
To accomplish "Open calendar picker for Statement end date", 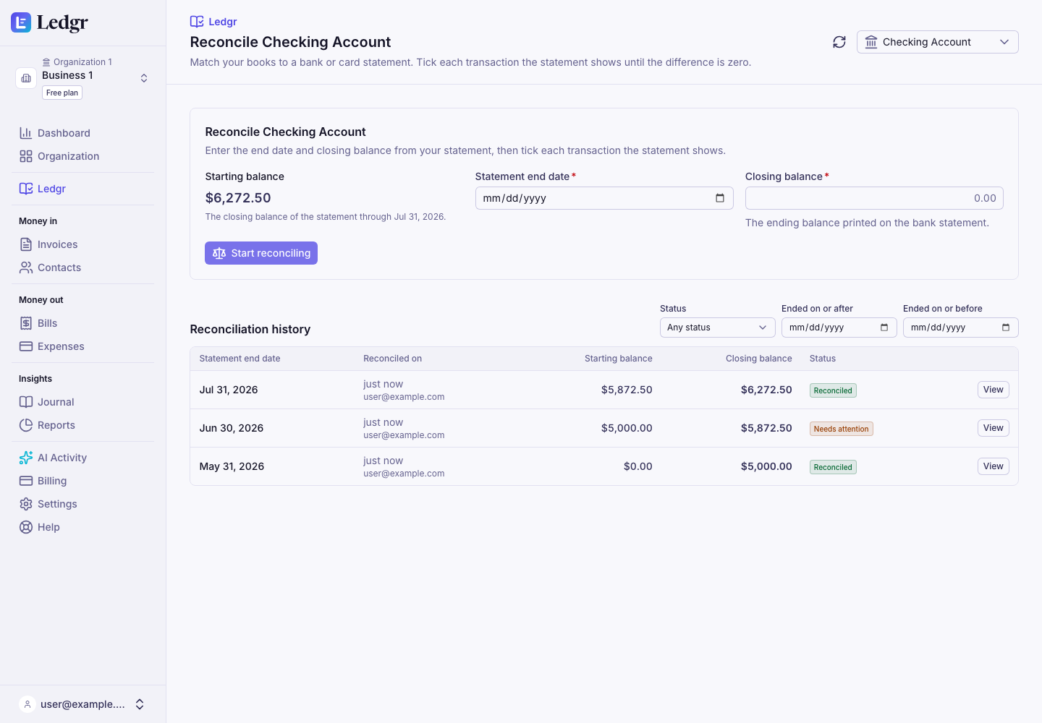I will [x=720, y=198].
